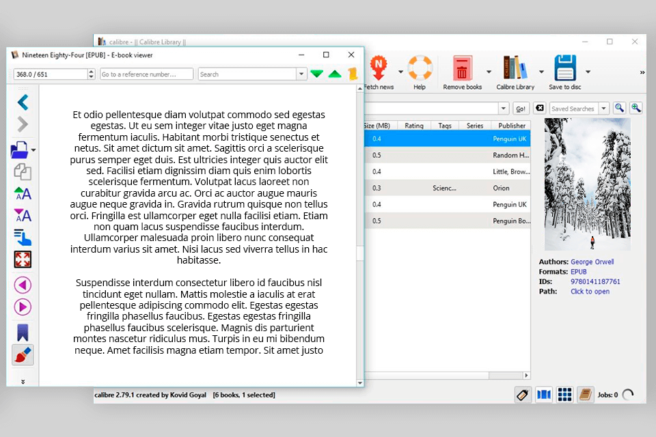The height and width of the screenshot is (437, 656).
Task: Click the Remove books trash icon
Action: click(462, 68)
